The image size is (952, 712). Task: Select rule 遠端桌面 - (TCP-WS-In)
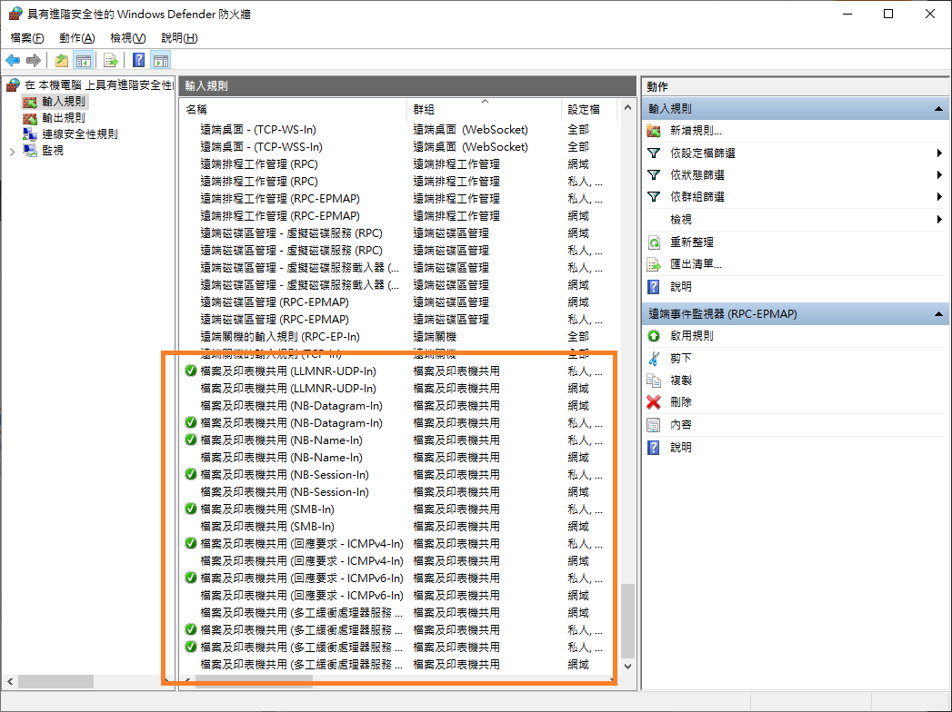(258, 129)
